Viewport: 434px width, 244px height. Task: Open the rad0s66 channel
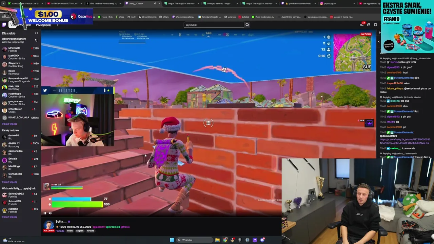[x=20, y=210]
